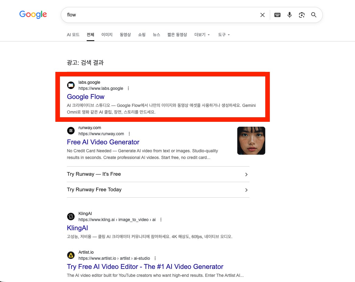Click the labs.google site name text
Viewport: 355px width, 282px height.
(x=89, y=82)
